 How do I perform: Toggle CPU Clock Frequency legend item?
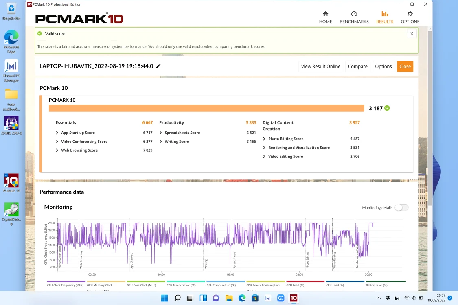point(66,284)
